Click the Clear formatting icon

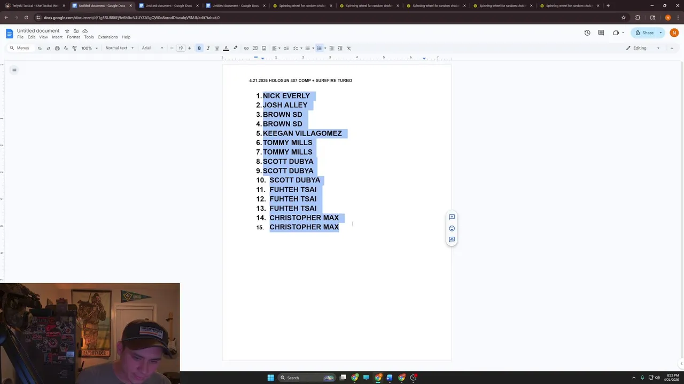click(349, 48)
